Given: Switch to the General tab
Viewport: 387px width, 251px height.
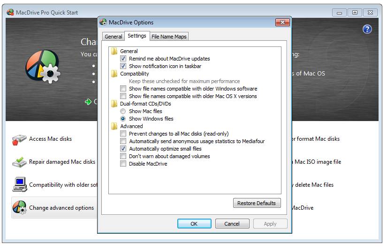Looking at the screenshot, I should 114,37.
